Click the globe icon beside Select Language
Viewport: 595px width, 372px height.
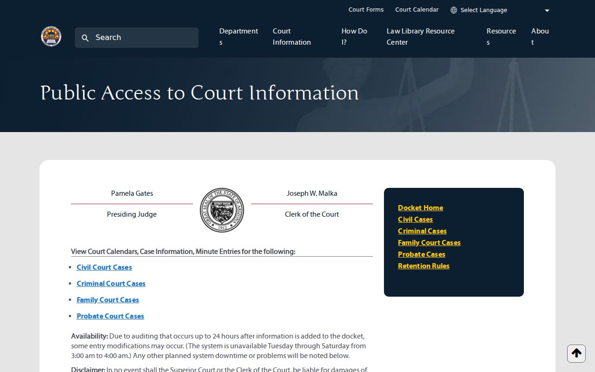tap(454, 10)
